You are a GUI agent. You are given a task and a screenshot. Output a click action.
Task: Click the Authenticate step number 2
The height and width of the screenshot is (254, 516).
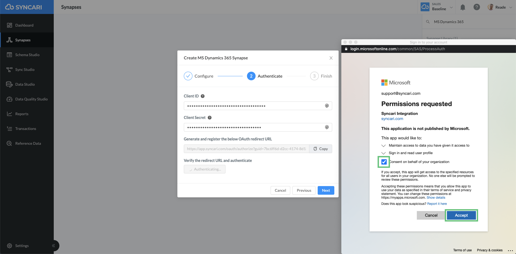click(251, 76)
